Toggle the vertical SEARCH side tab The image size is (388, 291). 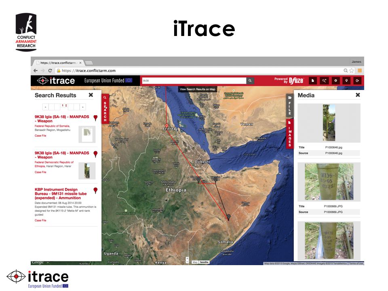pos(105,109)
